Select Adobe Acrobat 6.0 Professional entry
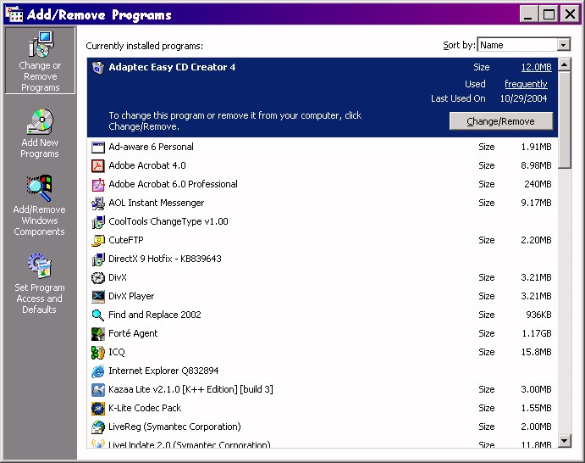 (173, 184)
